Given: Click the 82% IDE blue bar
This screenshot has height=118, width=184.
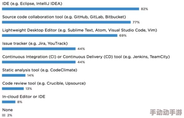Looking at the screenshot, I should [70, 9].
